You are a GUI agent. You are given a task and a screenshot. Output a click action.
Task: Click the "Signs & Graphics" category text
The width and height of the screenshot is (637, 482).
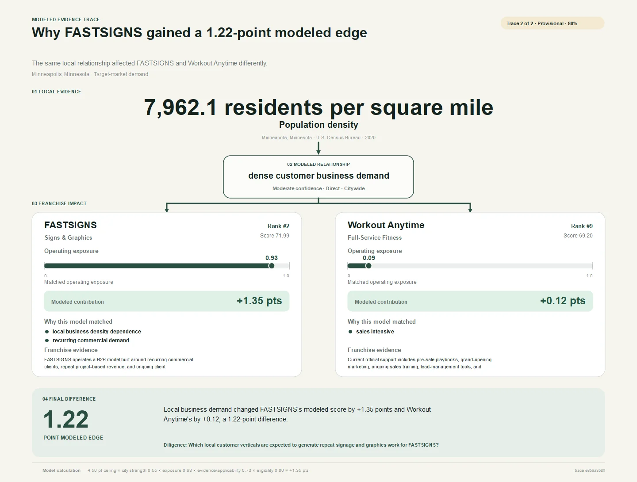click(x=68, y=238)
